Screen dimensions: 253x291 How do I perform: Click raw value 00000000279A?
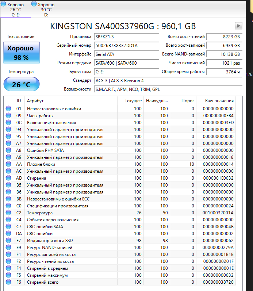coord(218,248)
